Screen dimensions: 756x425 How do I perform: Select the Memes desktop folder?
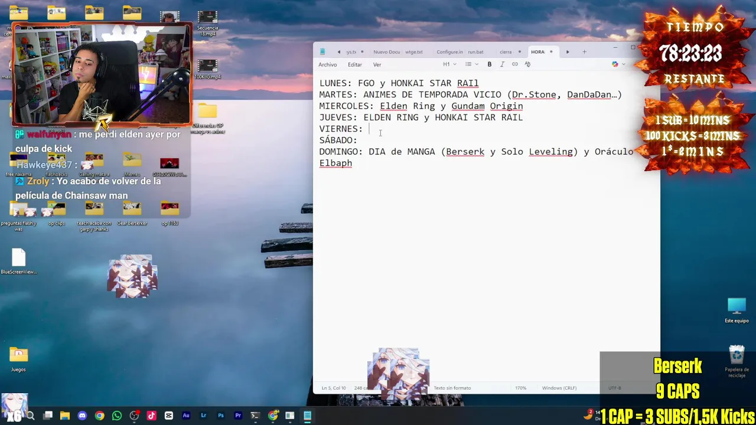click(132, 165)
